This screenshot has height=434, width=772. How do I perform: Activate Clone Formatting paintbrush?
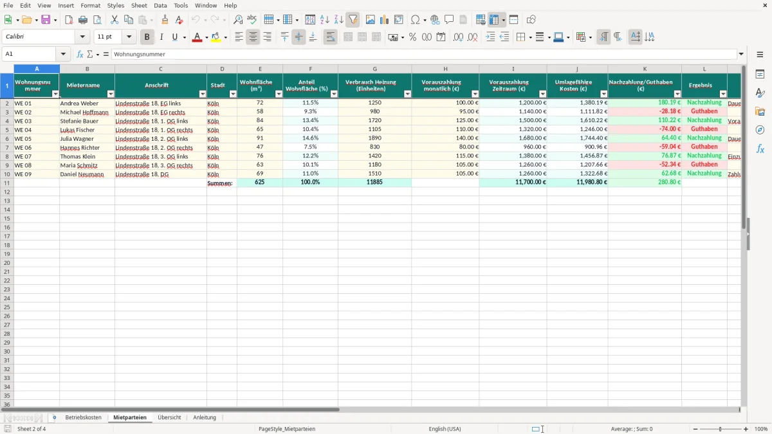point(165,20)
